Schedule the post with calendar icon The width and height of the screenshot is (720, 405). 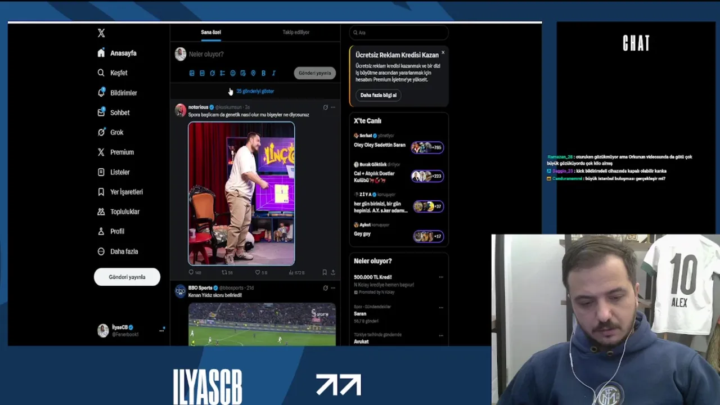coord(242,73)
